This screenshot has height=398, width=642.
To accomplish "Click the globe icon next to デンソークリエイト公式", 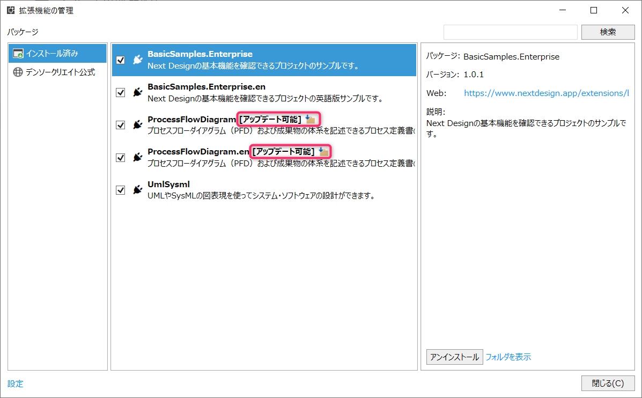I will tap(18, 72).
